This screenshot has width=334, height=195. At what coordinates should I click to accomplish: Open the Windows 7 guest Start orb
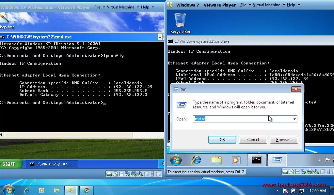[x=176, y=160]
